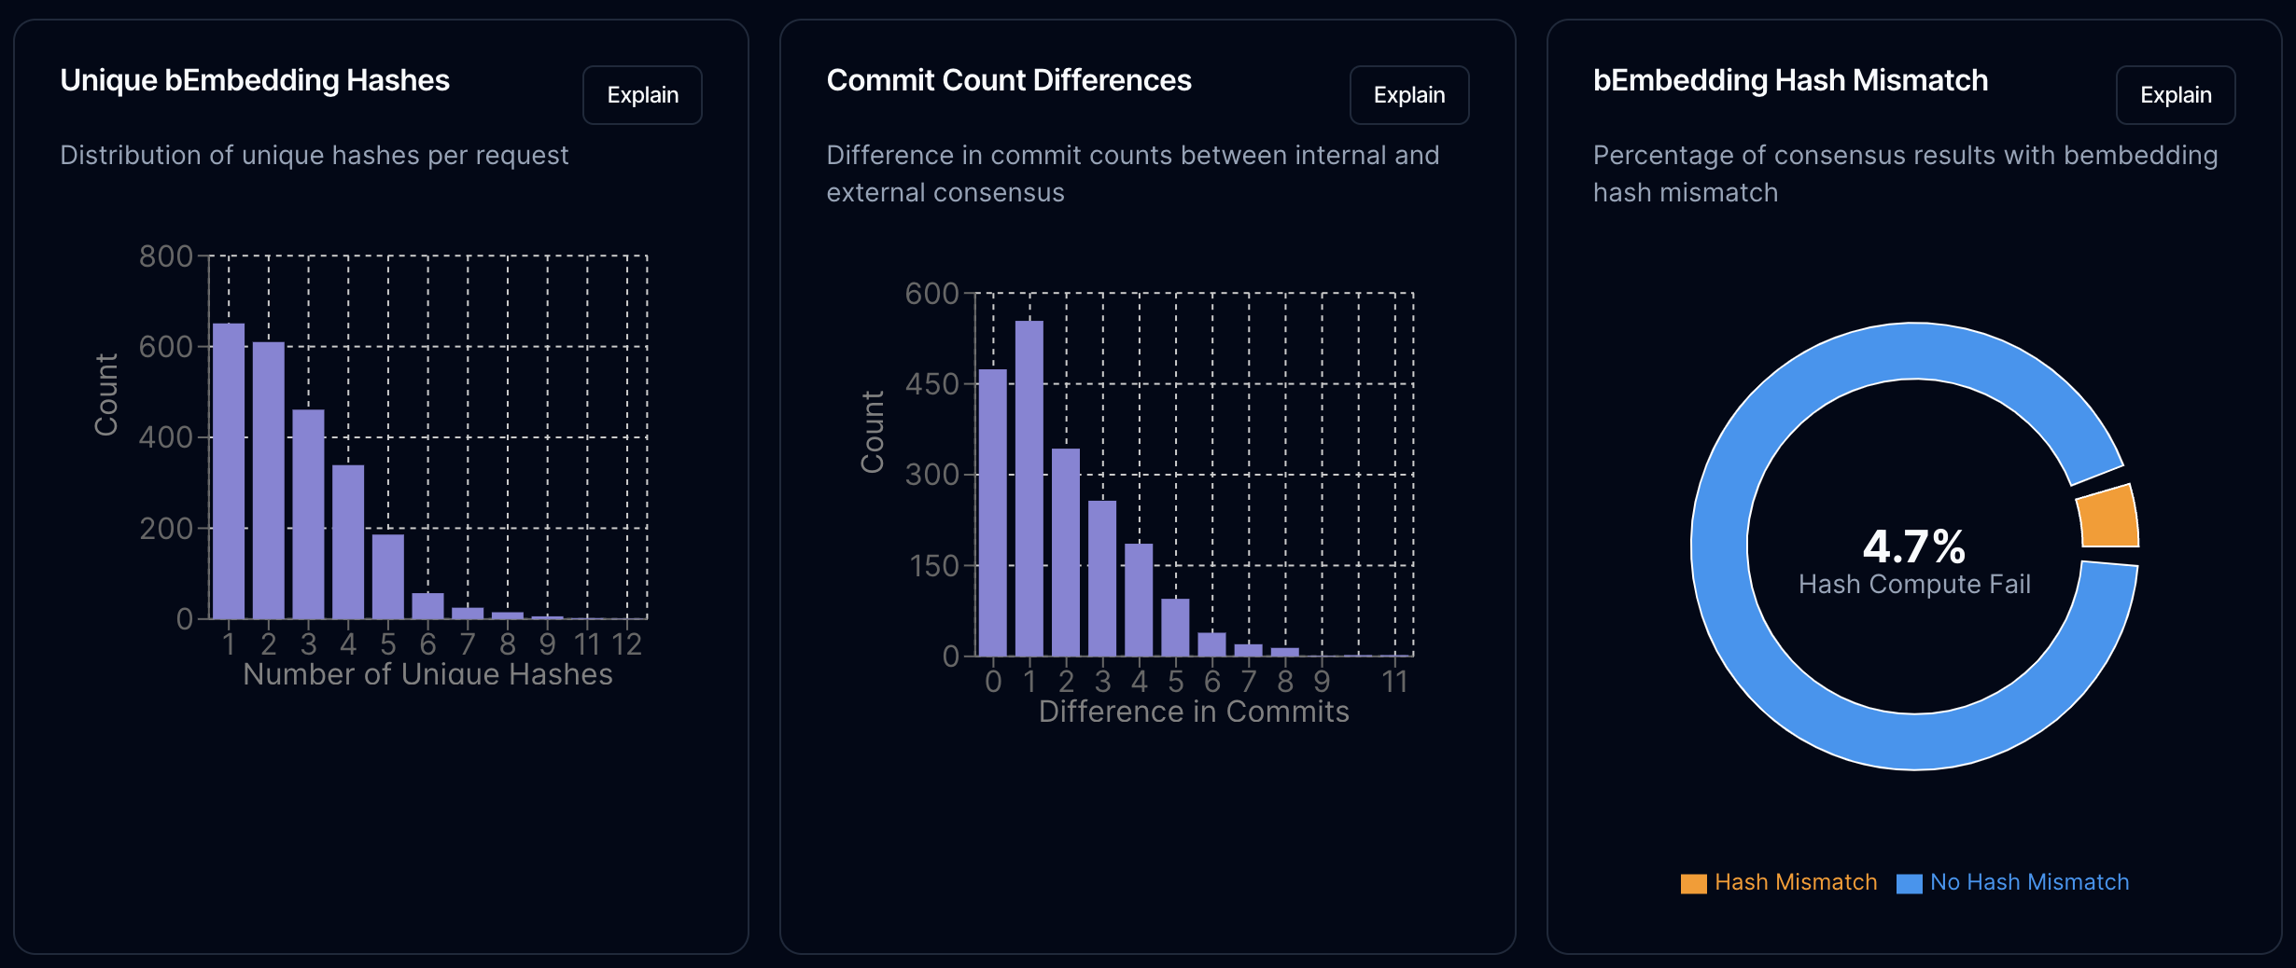Select the blue No Hash Mismatch donut segment

click(x=1719, y=546)
